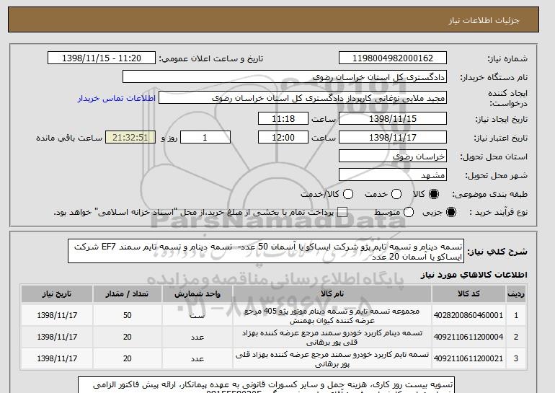Screen dimensions: 555x393
Task: Select product code 4028200860460001
Action: pyautogui.click(x=469, y=315)
